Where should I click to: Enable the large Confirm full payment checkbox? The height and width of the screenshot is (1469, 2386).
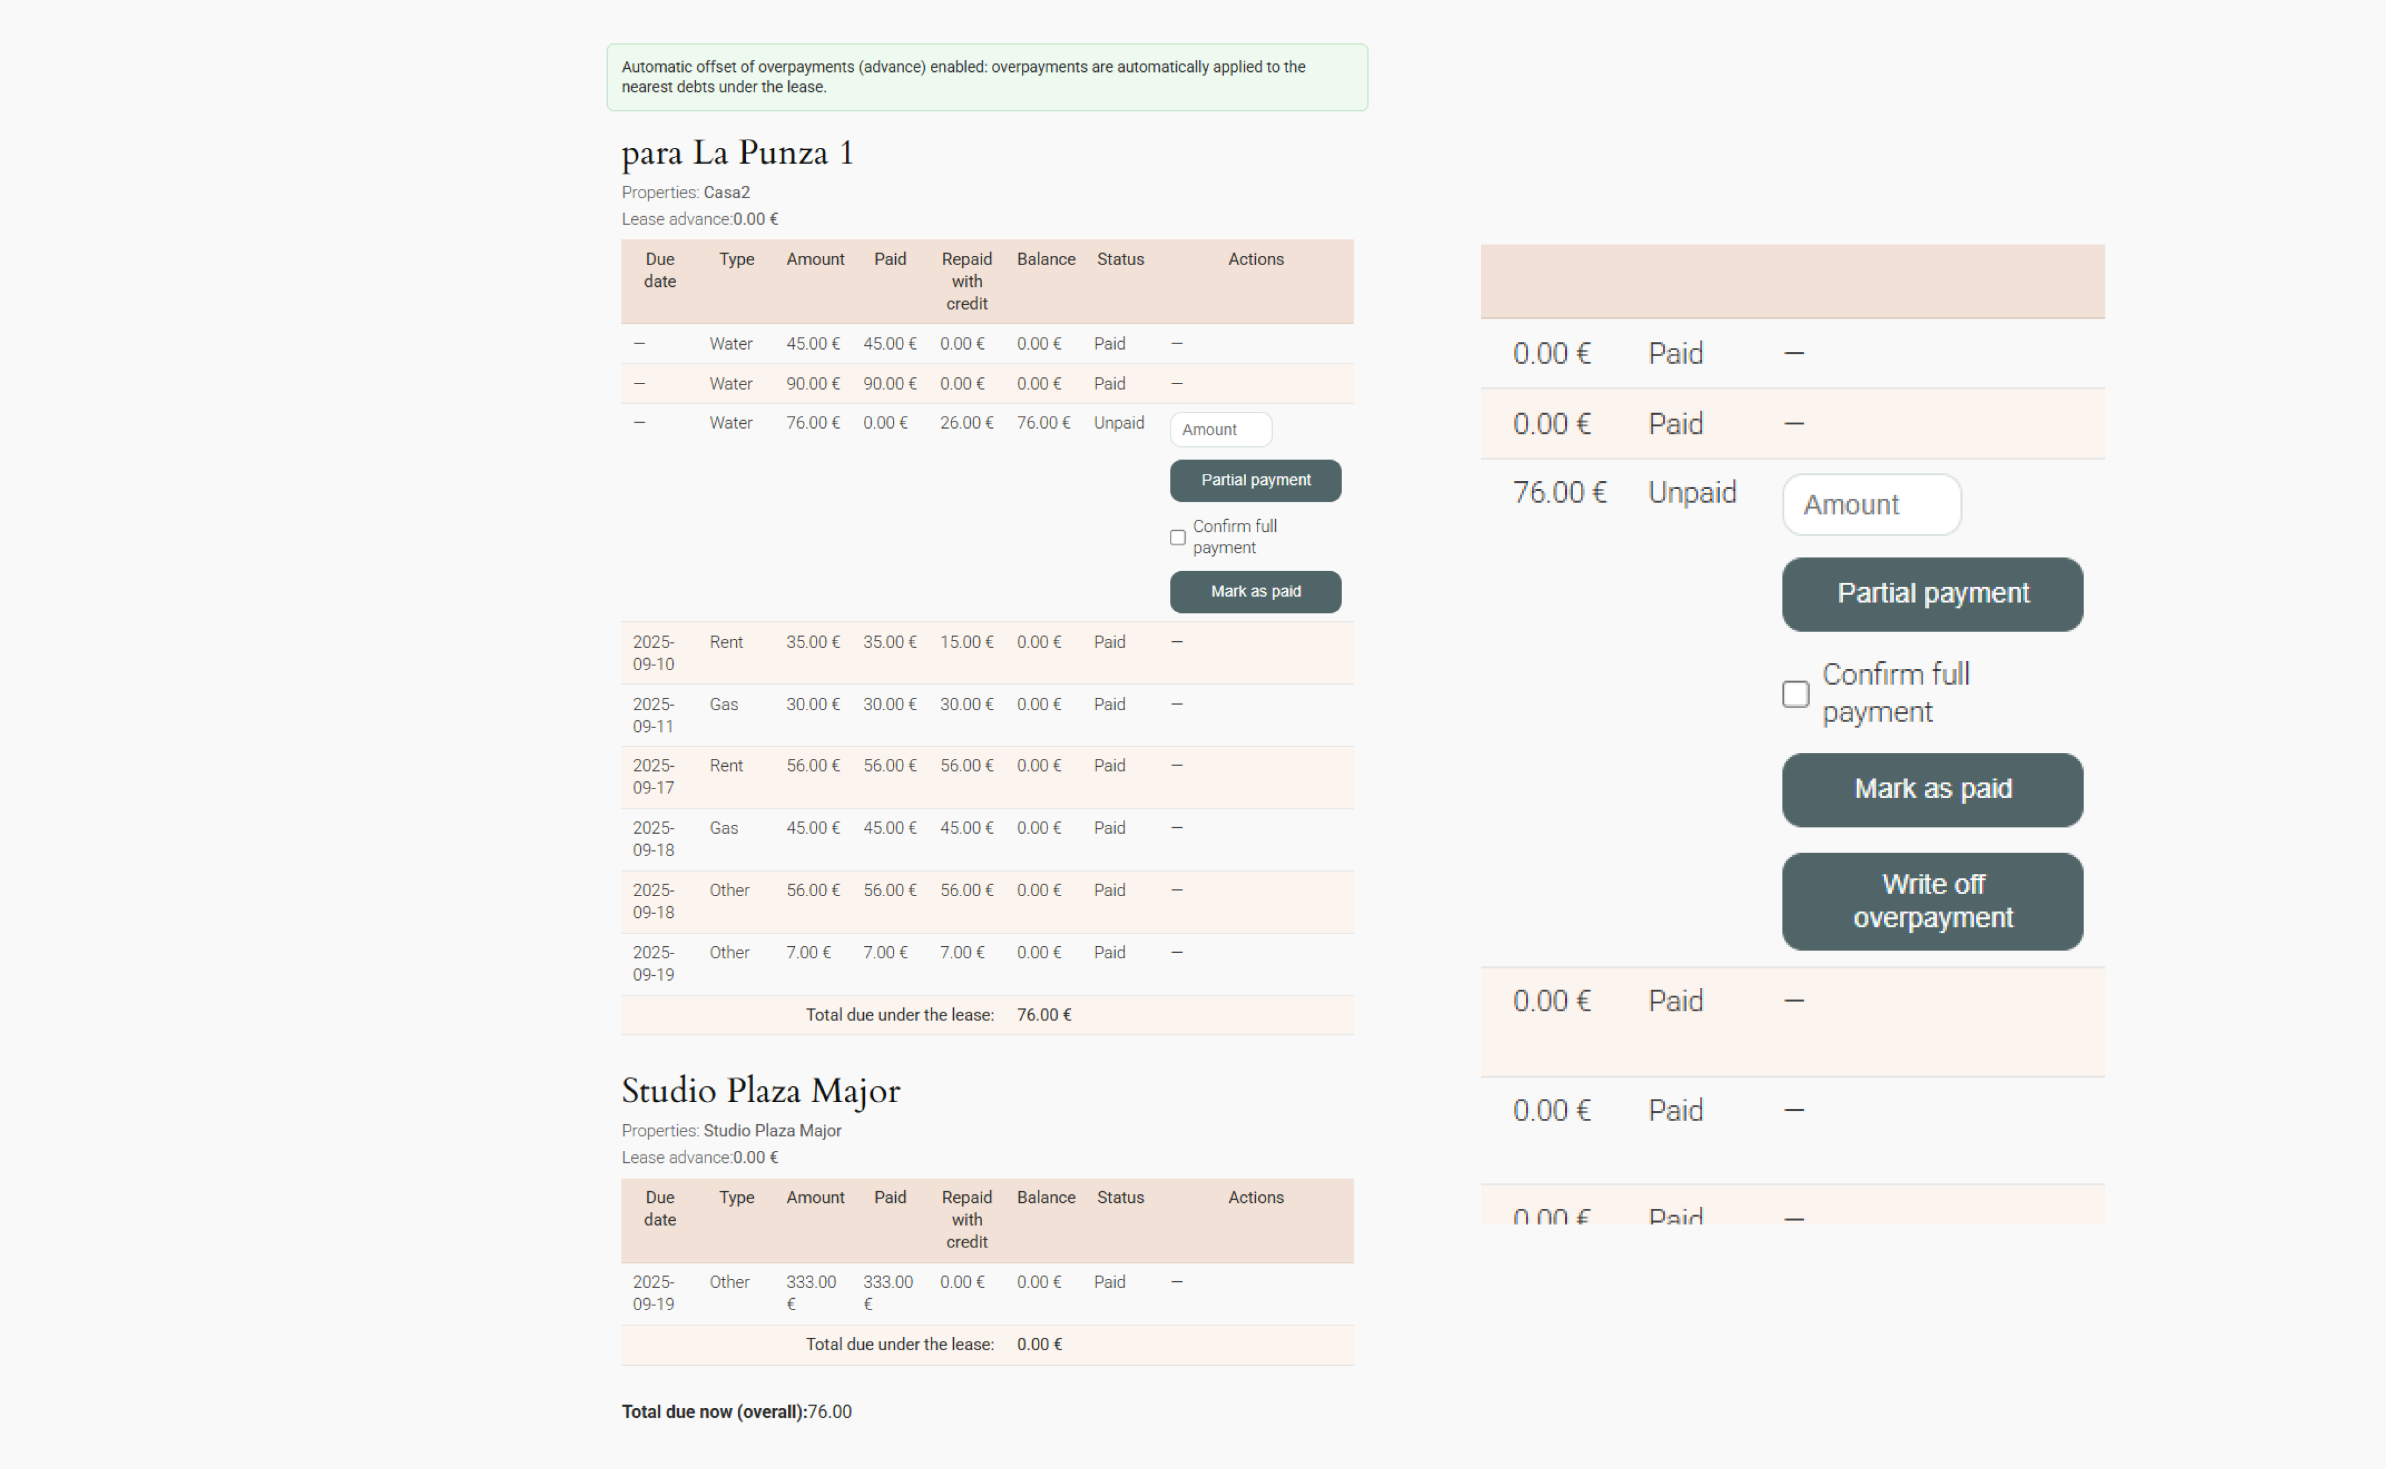pyautogui.click(x=1795, y=694)
